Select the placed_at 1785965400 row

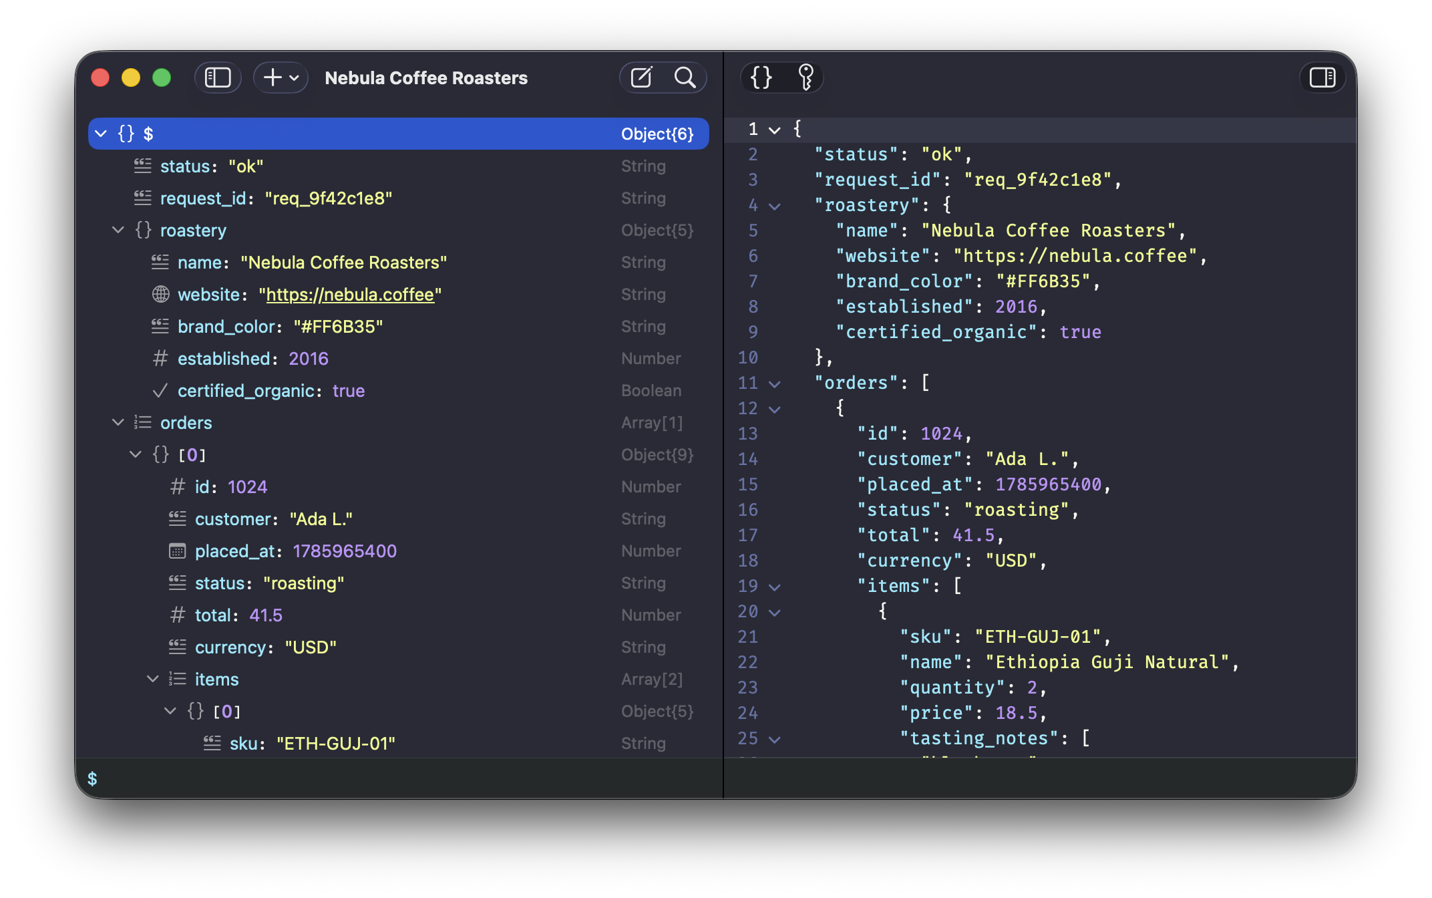click(x=399, y=551)
